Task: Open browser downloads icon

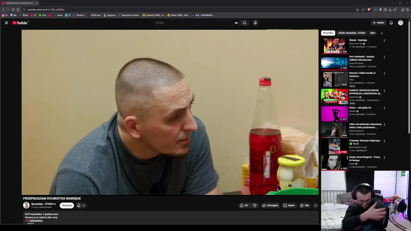Action: (390, 10)
